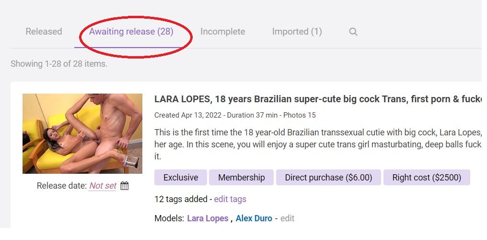This screenshot has width=487, height=240.
Task: Click the calendar icon beside release date
Action: pos(124,186)
